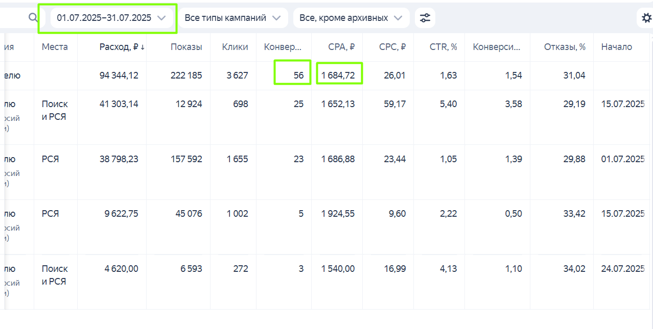Click the search magnifier icon
Screen dimensions: 653x329
pos(33,18)
